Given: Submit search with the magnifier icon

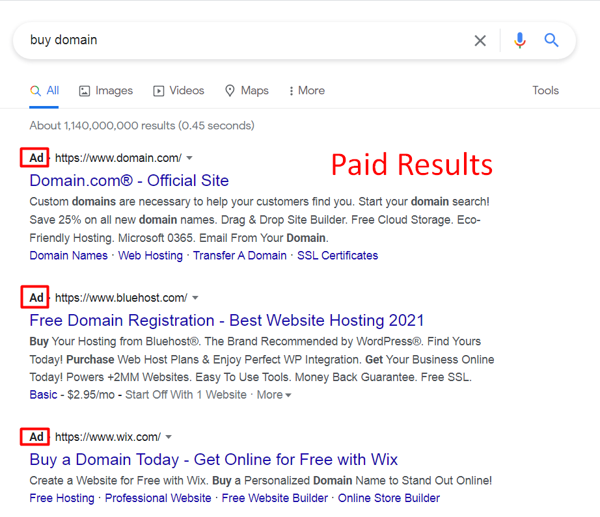Looking at the screenshot, I should click(551, 40).
